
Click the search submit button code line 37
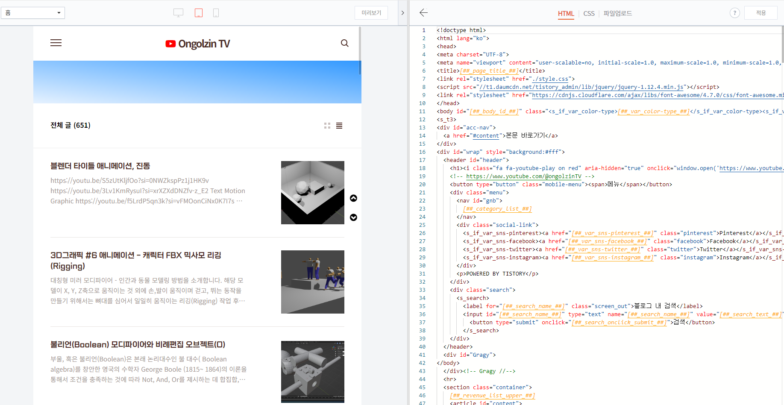[x=592, y=323]
